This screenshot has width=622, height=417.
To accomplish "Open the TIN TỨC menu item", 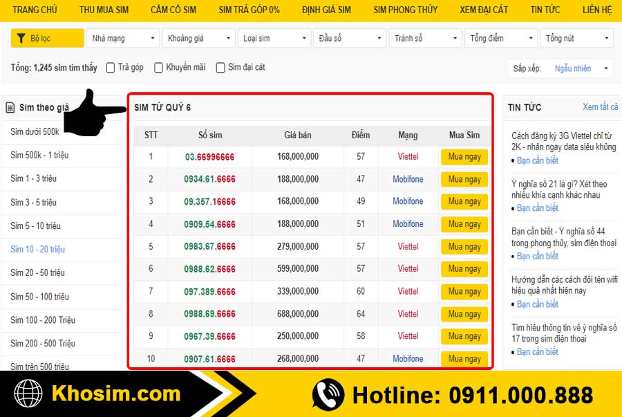I will click(x=545, y=10).
